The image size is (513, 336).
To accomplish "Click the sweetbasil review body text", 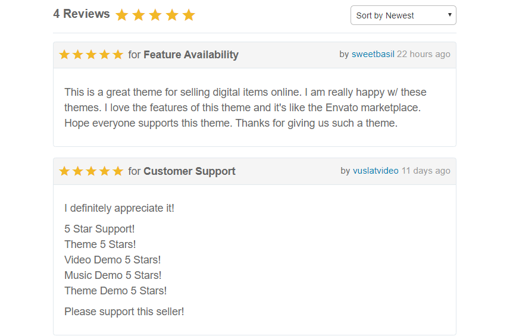I will tap(245, 108).
